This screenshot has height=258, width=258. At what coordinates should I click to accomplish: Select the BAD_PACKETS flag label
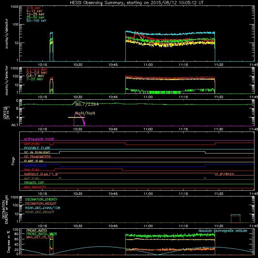[35, 187]
